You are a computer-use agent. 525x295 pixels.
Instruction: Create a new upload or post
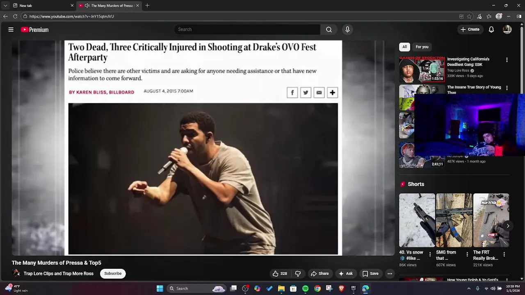click(x=470, y=29)
